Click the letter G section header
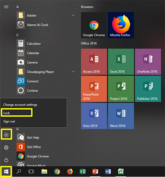Screen dimensions: 165x177 pos(18,129)
